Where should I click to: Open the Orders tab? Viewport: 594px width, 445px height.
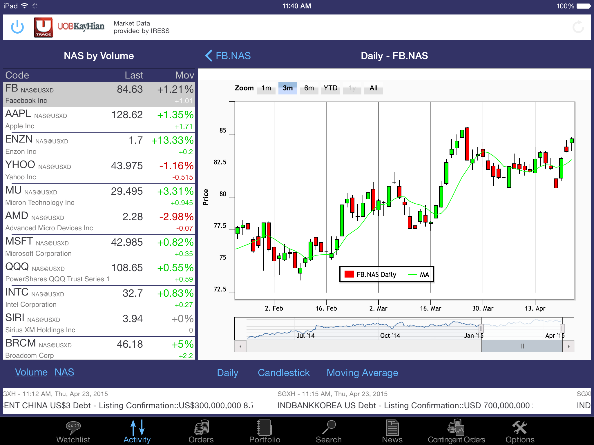201,431
